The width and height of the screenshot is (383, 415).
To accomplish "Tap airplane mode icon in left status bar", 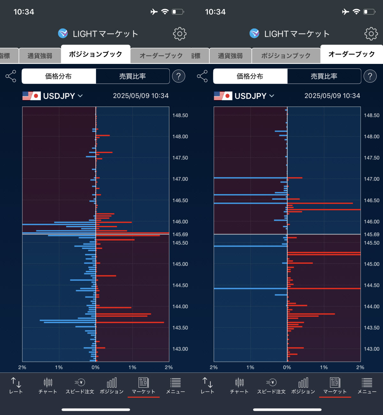I will point(154,12).
